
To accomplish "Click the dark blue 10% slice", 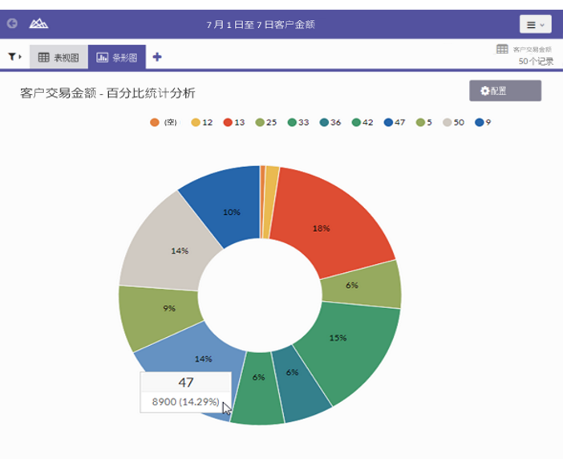I will (x=230, y=212).
